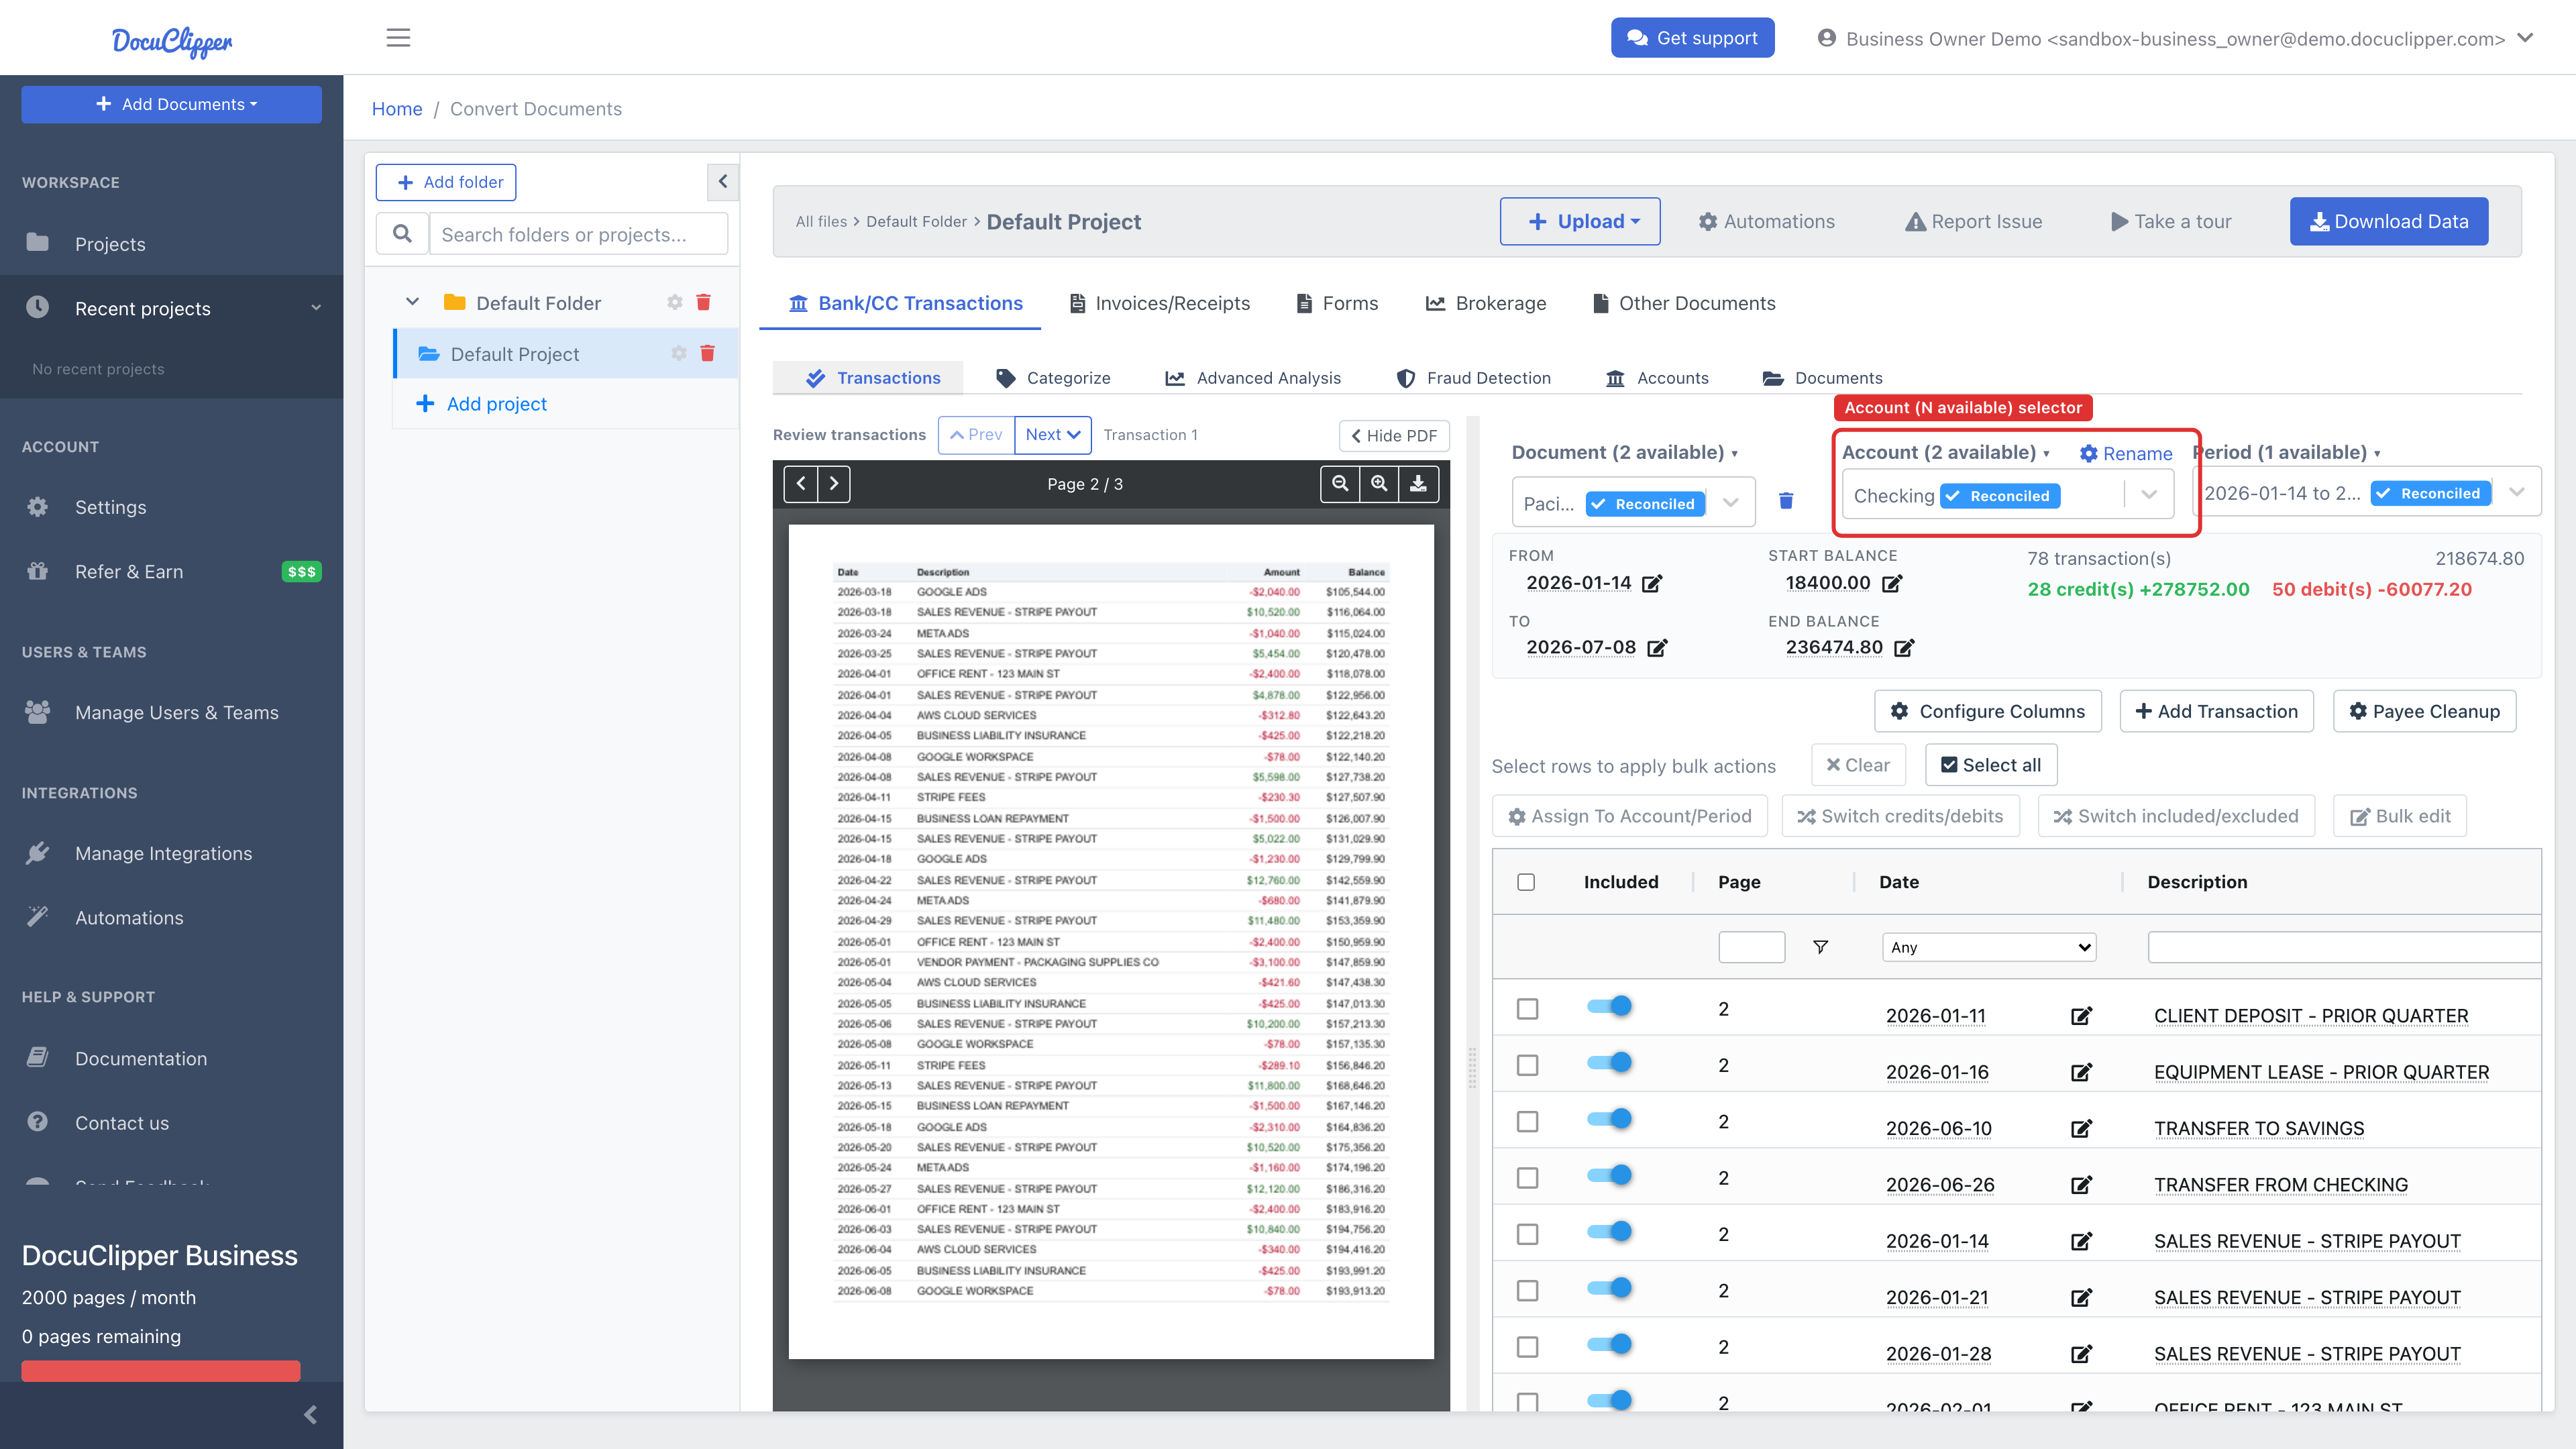Open the Fraud Detection sub-tab
The height and width of the screenshot is (1449, 2576).
(1473, 378)
